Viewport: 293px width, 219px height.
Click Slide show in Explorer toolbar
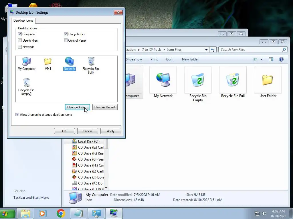[134, 59]
